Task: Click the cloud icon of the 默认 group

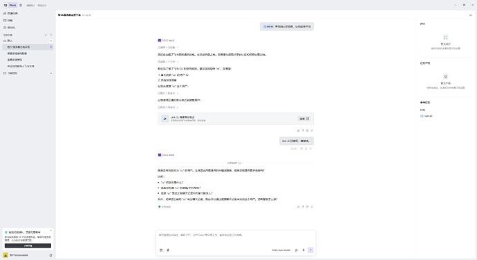Action: tap(5, 41)
